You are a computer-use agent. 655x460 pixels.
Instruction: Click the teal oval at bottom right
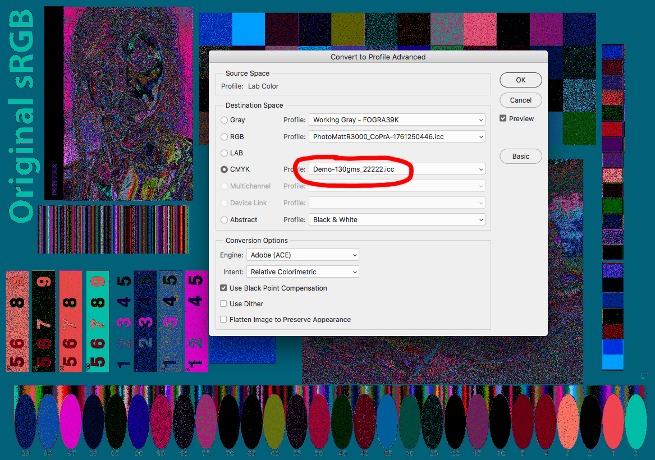[636, 421]
